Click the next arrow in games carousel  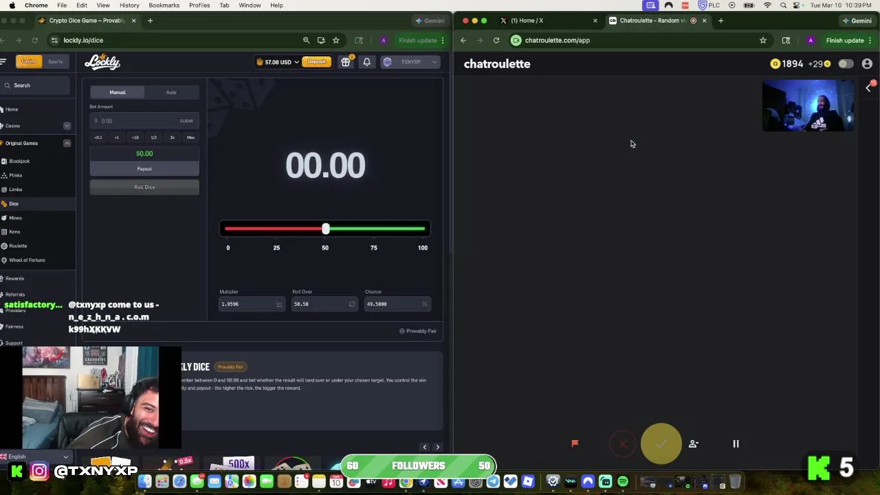coord(437,447)
